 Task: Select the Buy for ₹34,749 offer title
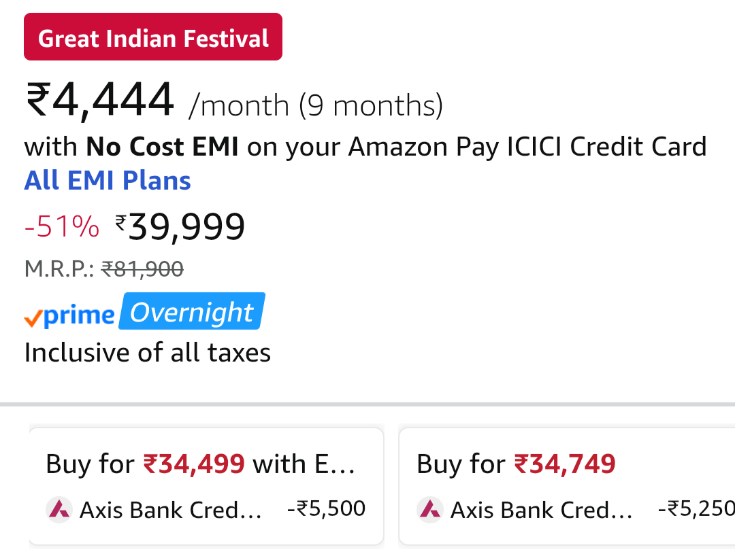(516, 464)
